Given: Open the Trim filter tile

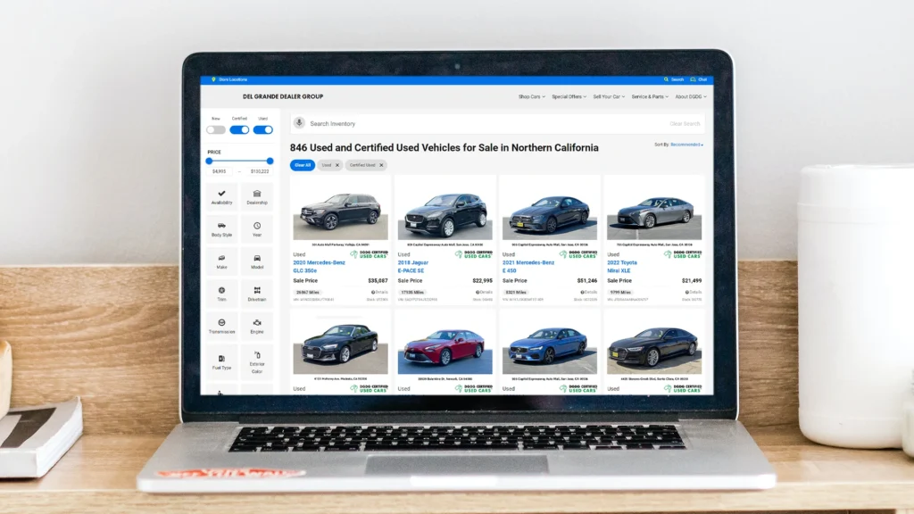Looking at the screenshot, I should coord(221,294).
